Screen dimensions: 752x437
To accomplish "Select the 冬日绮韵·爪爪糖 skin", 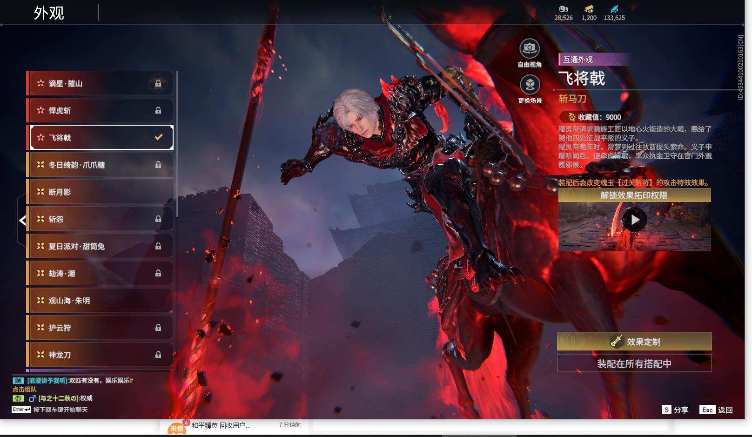I will [100, 165].
